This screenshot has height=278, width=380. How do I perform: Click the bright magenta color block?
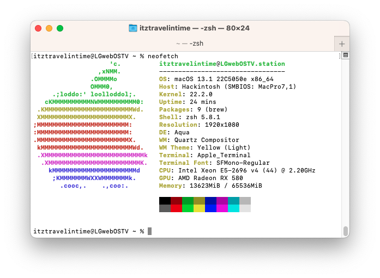pos(222,208)
